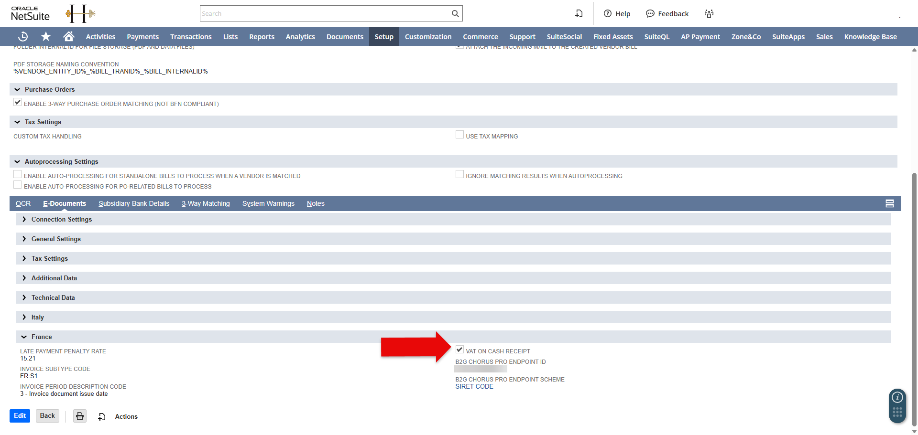Open the Shortcuts star icon
Viewport: 918px width, 435px height.
pos(46,36)
